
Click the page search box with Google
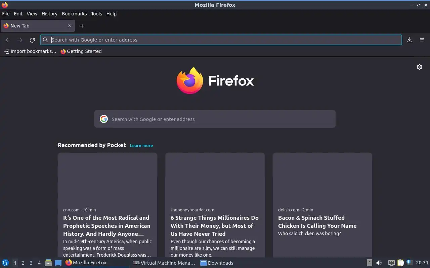click(x=215, y=119)
